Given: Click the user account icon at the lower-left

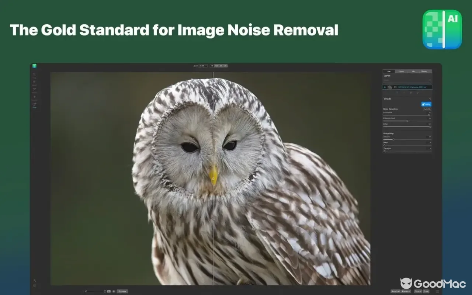Looking at the screenshot, I should 34,281.
